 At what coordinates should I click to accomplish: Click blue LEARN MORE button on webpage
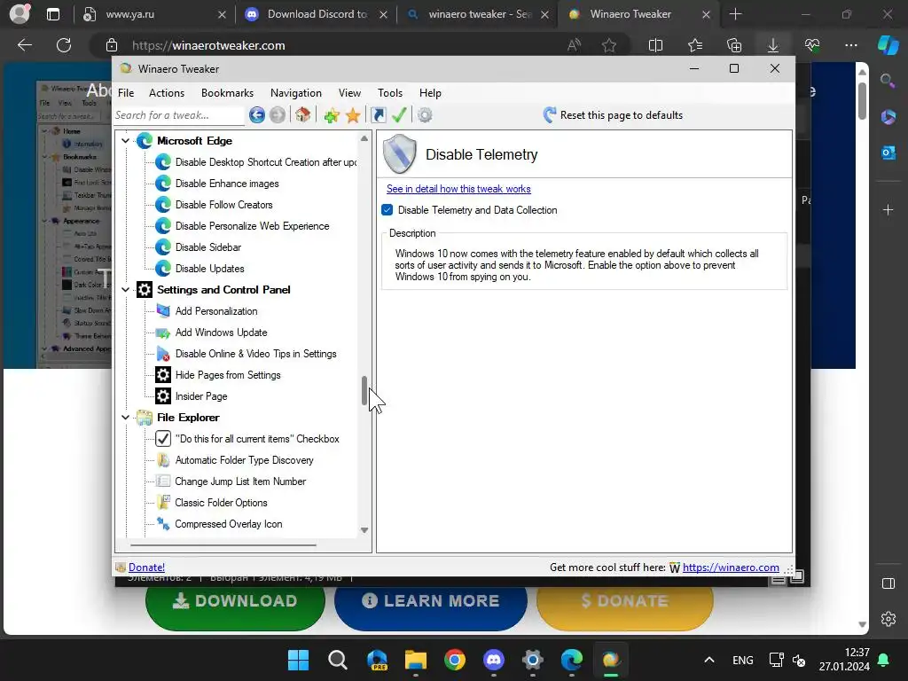click(431, 603)
